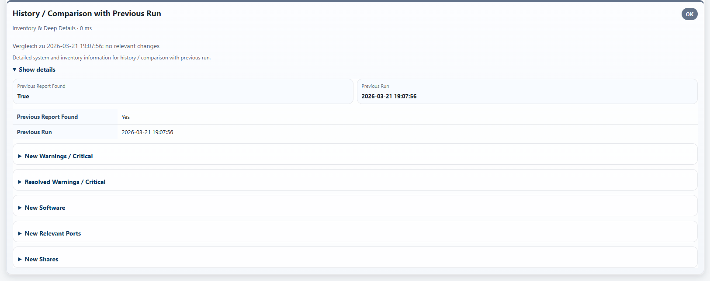Click the 0 ms duration text
Image resolution: width=710 pixels, height=281 pixels.
pyautogui.click(x=86, y=28)
